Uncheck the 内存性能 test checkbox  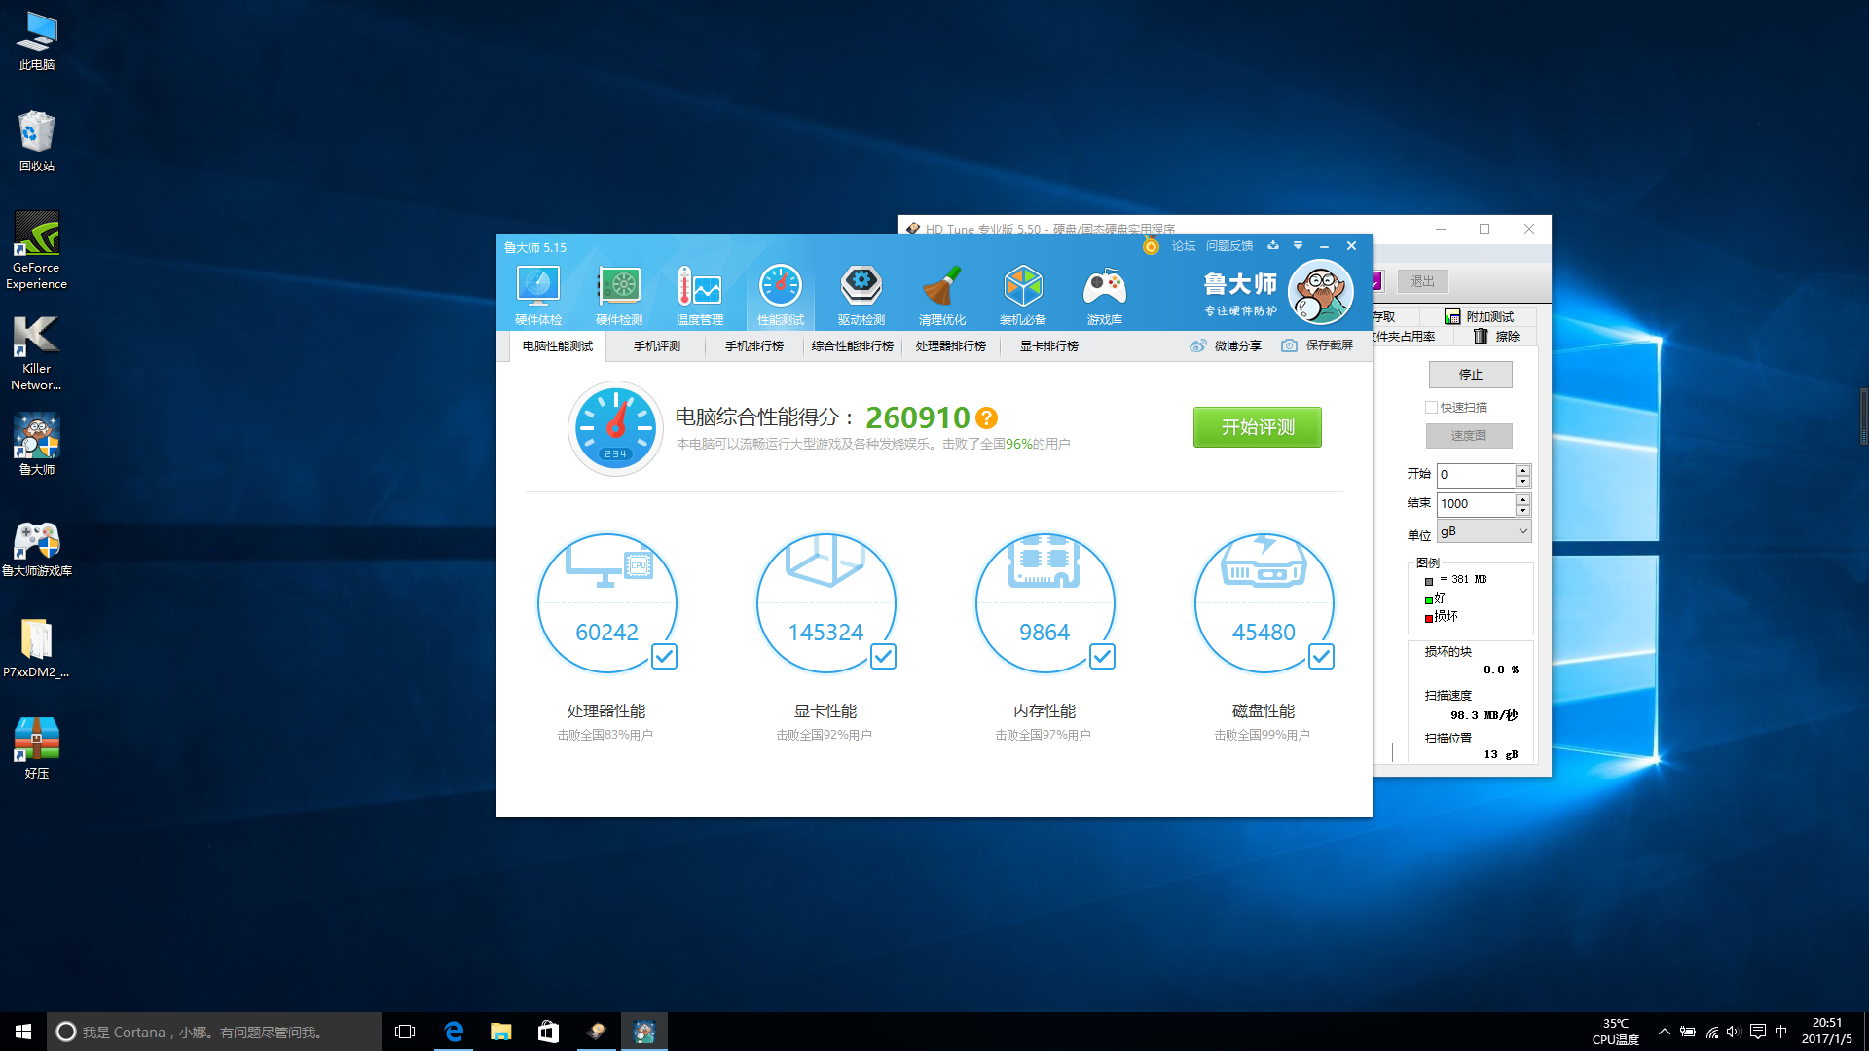point(1102,657)
